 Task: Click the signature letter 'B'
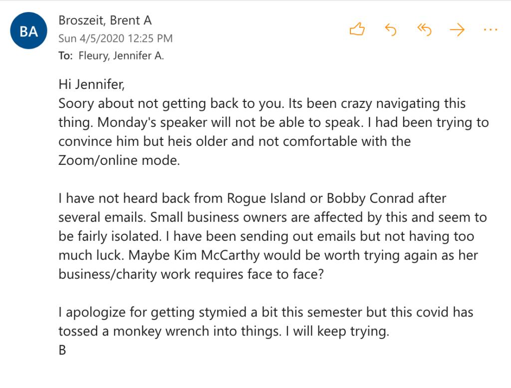click(x=62, y=350)
